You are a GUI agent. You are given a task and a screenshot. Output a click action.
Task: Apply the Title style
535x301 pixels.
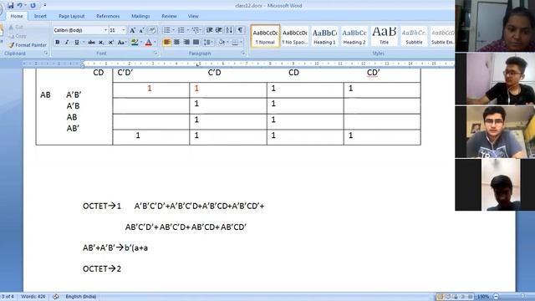point(384,36)
